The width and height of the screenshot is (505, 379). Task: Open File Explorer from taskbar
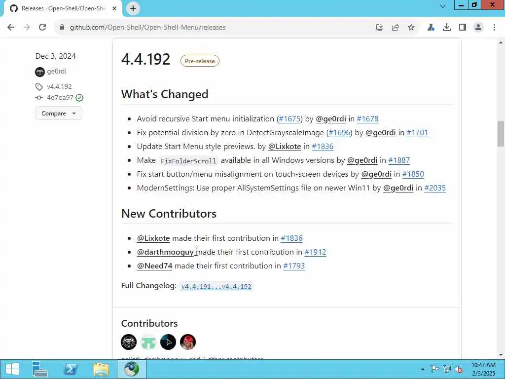(x=101, y=369)
